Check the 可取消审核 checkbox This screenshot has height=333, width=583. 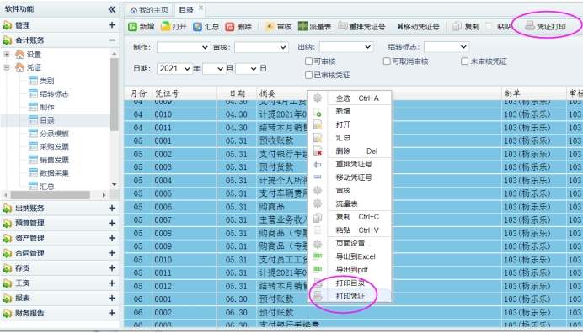coord(387,61)
